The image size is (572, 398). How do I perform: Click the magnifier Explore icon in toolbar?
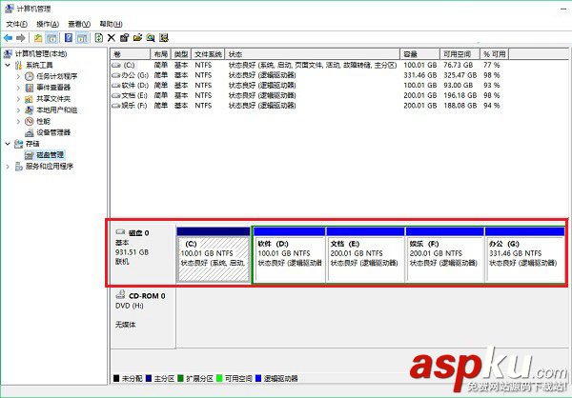click(151, 37)
